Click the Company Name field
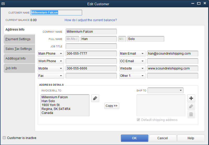The width and height of the screenshot is (209, 145). (91, 32)
